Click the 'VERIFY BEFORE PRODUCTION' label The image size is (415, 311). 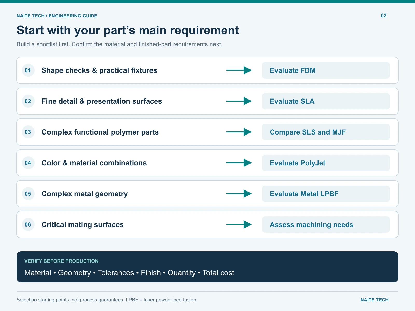pyautogui.click(x=61, y=261)
